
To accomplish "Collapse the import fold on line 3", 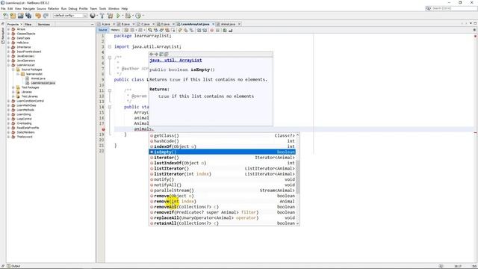I will pos(110,46).
